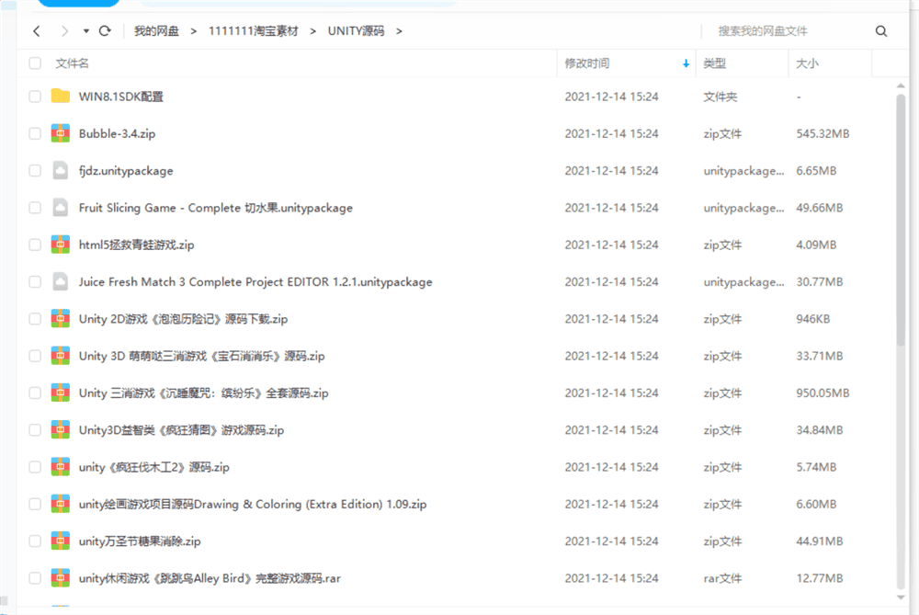Go back with the left arrow

pos(37,31)
